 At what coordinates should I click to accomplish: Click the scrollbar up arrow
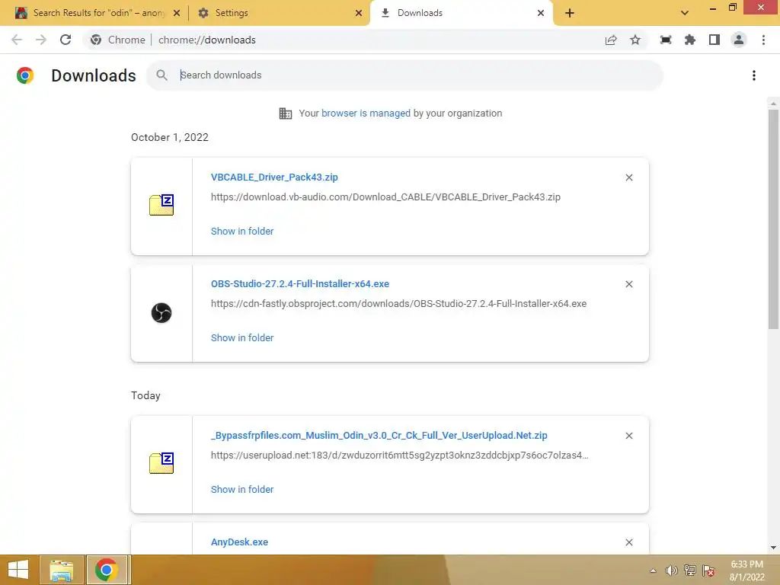tap(773, 104)
